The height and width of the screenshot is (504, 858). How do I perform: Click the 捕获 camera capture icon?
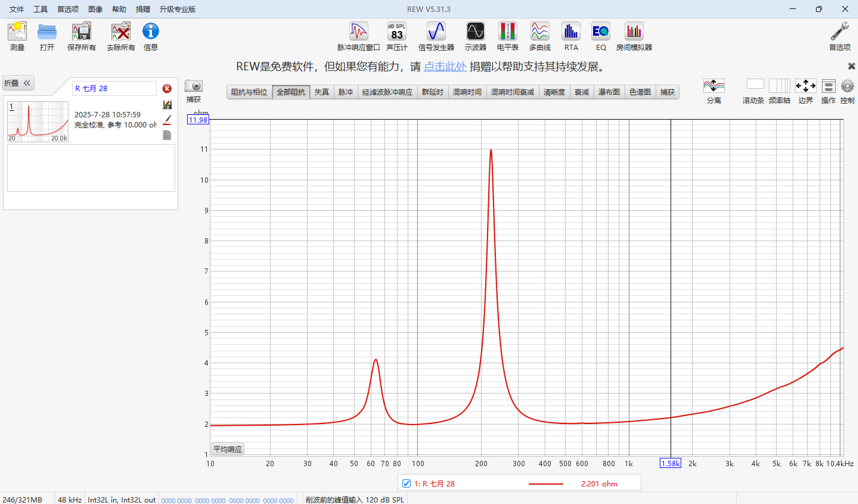(x=194, y=86)
